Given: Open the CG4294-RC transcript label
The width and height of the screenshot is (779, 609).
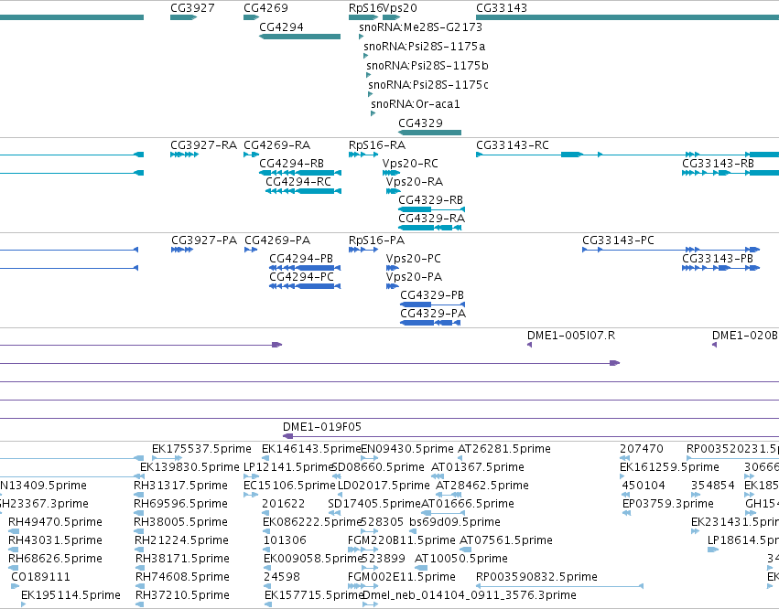Looking at the screenshot, I should [298, 182].
